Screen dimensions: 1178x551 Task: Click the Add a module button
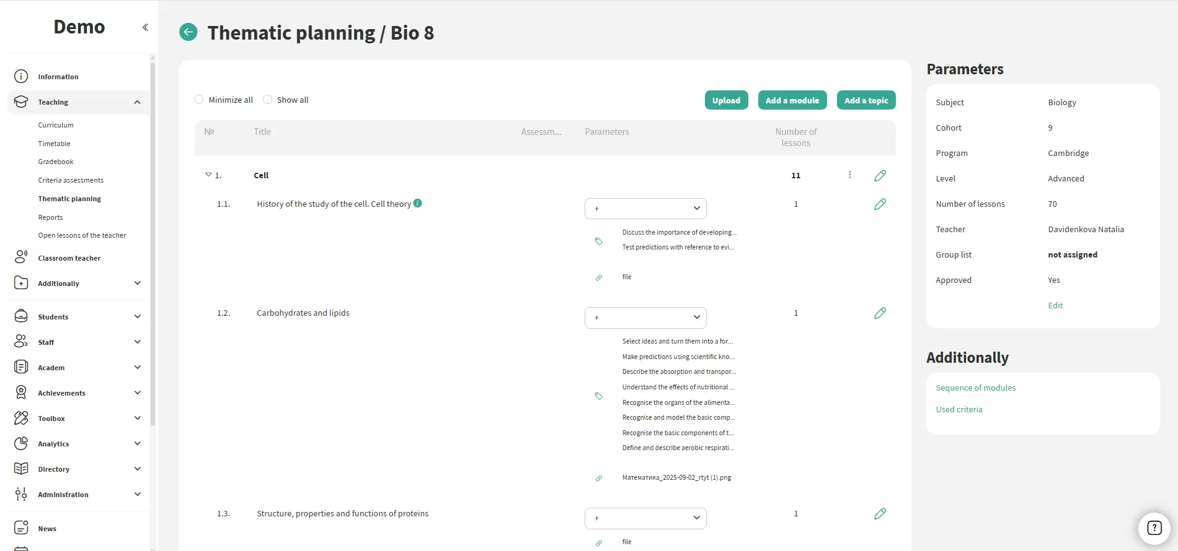(x=792, y=100)
